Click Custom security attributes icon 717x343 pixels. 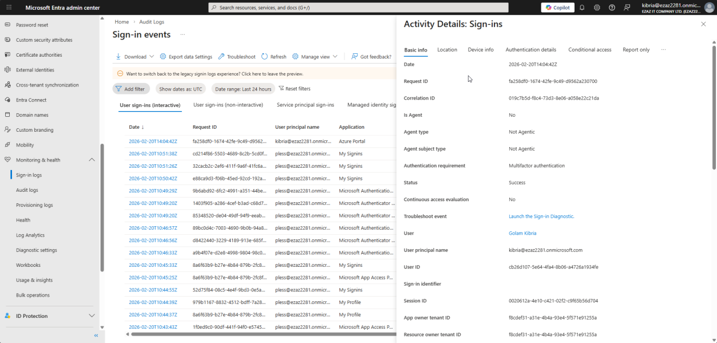click(x=7, y=40)
